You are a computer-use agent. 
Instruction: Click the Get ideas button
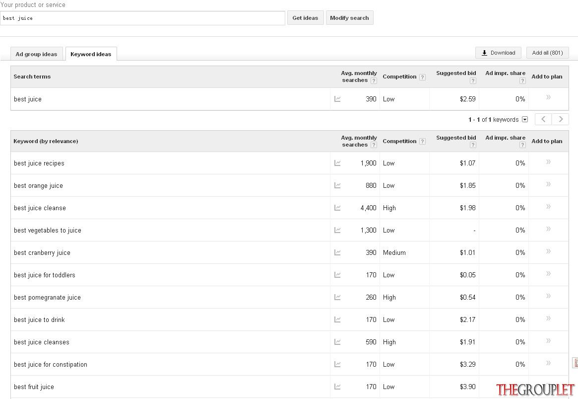(305, 18)
